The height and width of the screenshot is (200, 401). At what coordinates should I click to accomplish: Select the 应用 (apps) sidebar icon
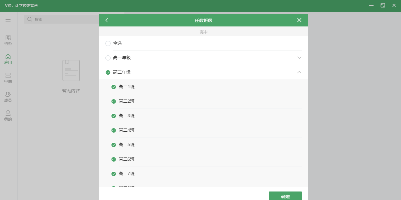8,59
